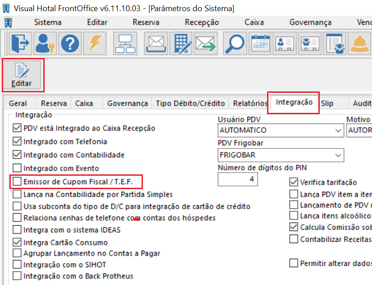The width and height of the screenshot is (372, 285).
Task: Open the Governança menu in menu bar
Action: (x=310, y=22)
